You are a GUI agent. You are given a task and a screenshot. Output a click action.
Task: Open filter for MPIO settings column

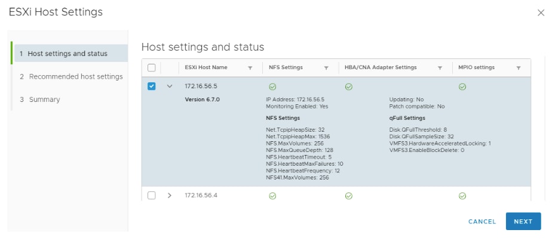519,68
